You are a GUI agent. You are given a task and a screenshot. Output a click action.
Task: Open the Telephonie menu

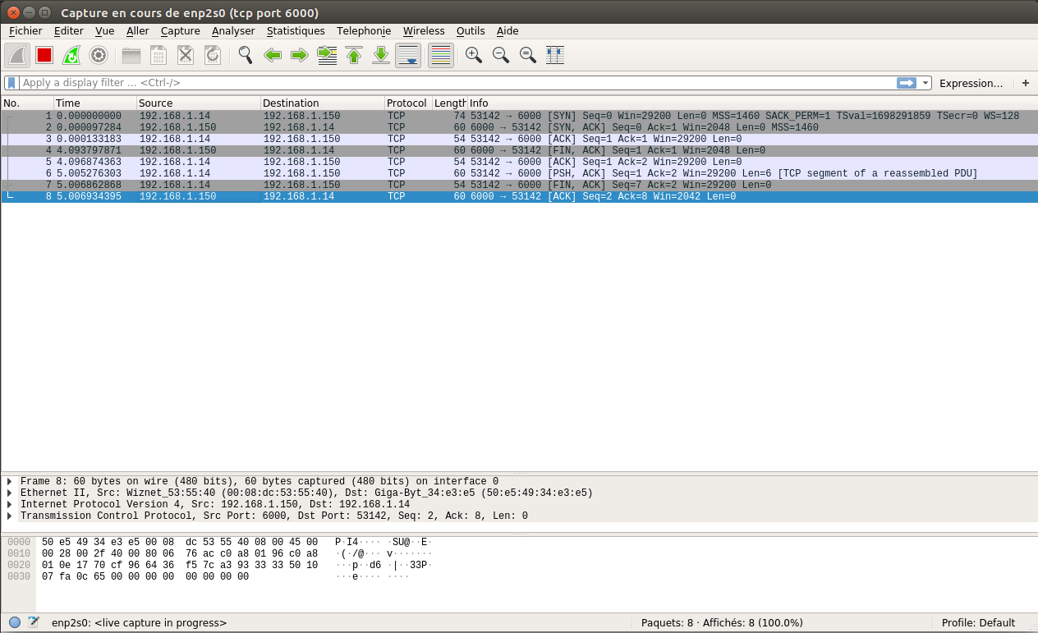click(x=364, y=31)
